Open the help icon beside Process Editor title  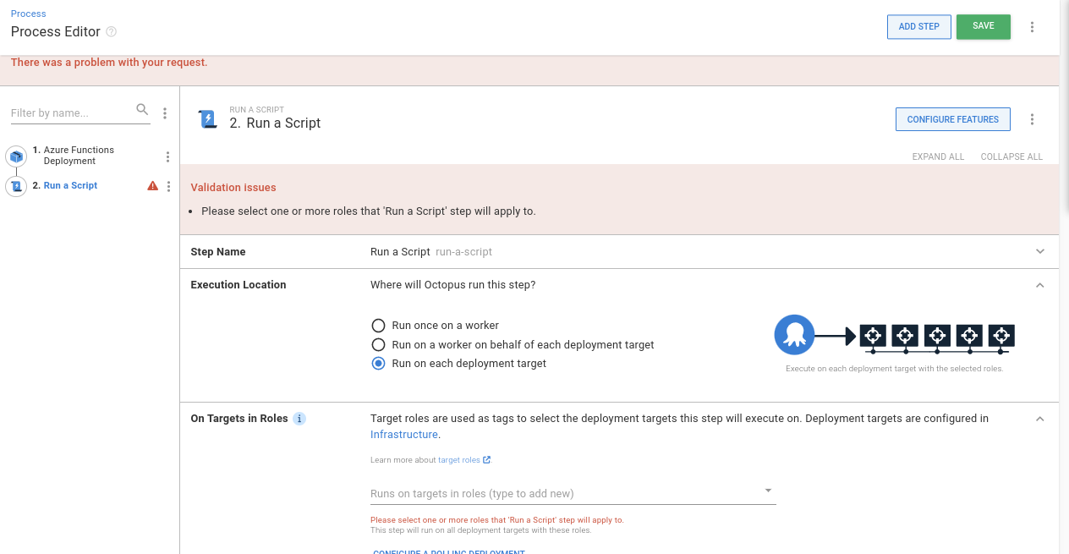click(111, 32)
